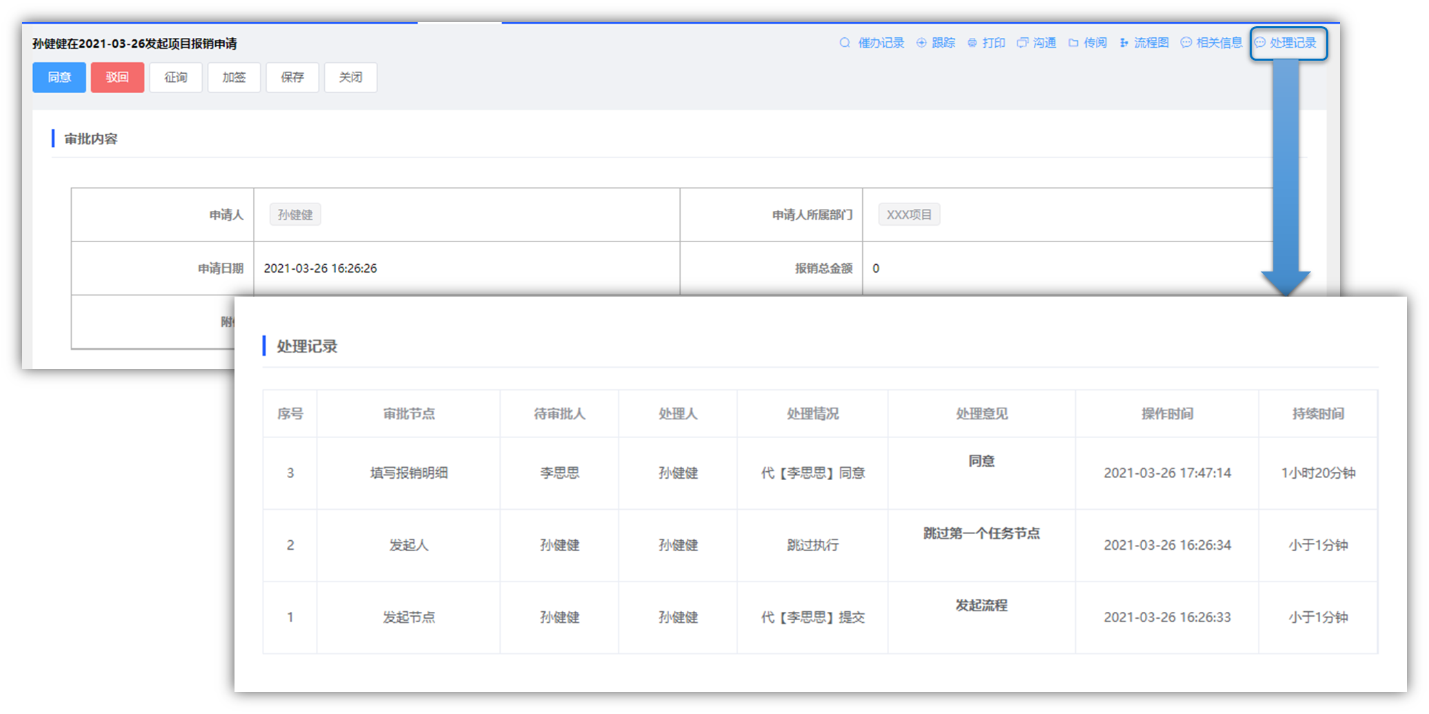Click the 沟通 chat icon
The width and height of the screenshot is (1429, 714).
click(1022, 43)
